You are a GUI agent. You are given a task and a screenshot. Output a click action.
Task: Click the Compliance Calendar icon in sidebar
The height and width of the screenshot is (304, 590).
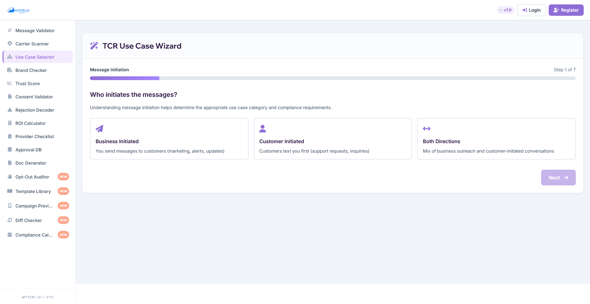pyautogui.click(x=10, y=235)
